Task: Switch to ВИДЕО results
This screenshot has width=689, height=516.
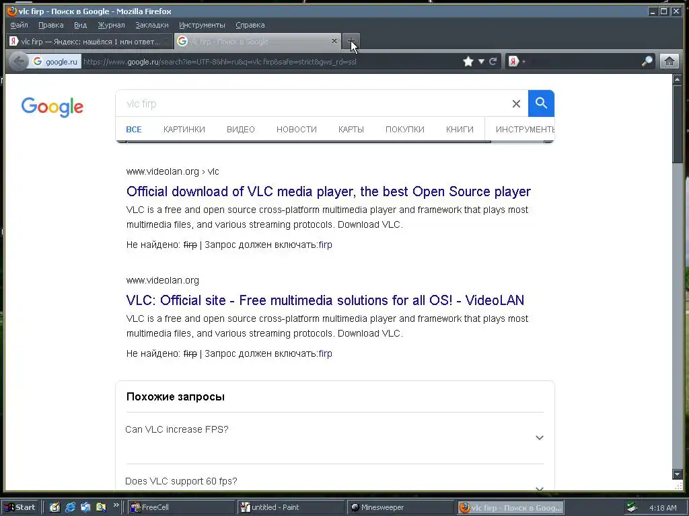Action: coord(241,130)
